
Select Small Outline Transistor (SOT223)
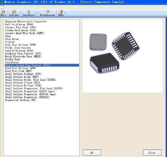tap(27, 97)
